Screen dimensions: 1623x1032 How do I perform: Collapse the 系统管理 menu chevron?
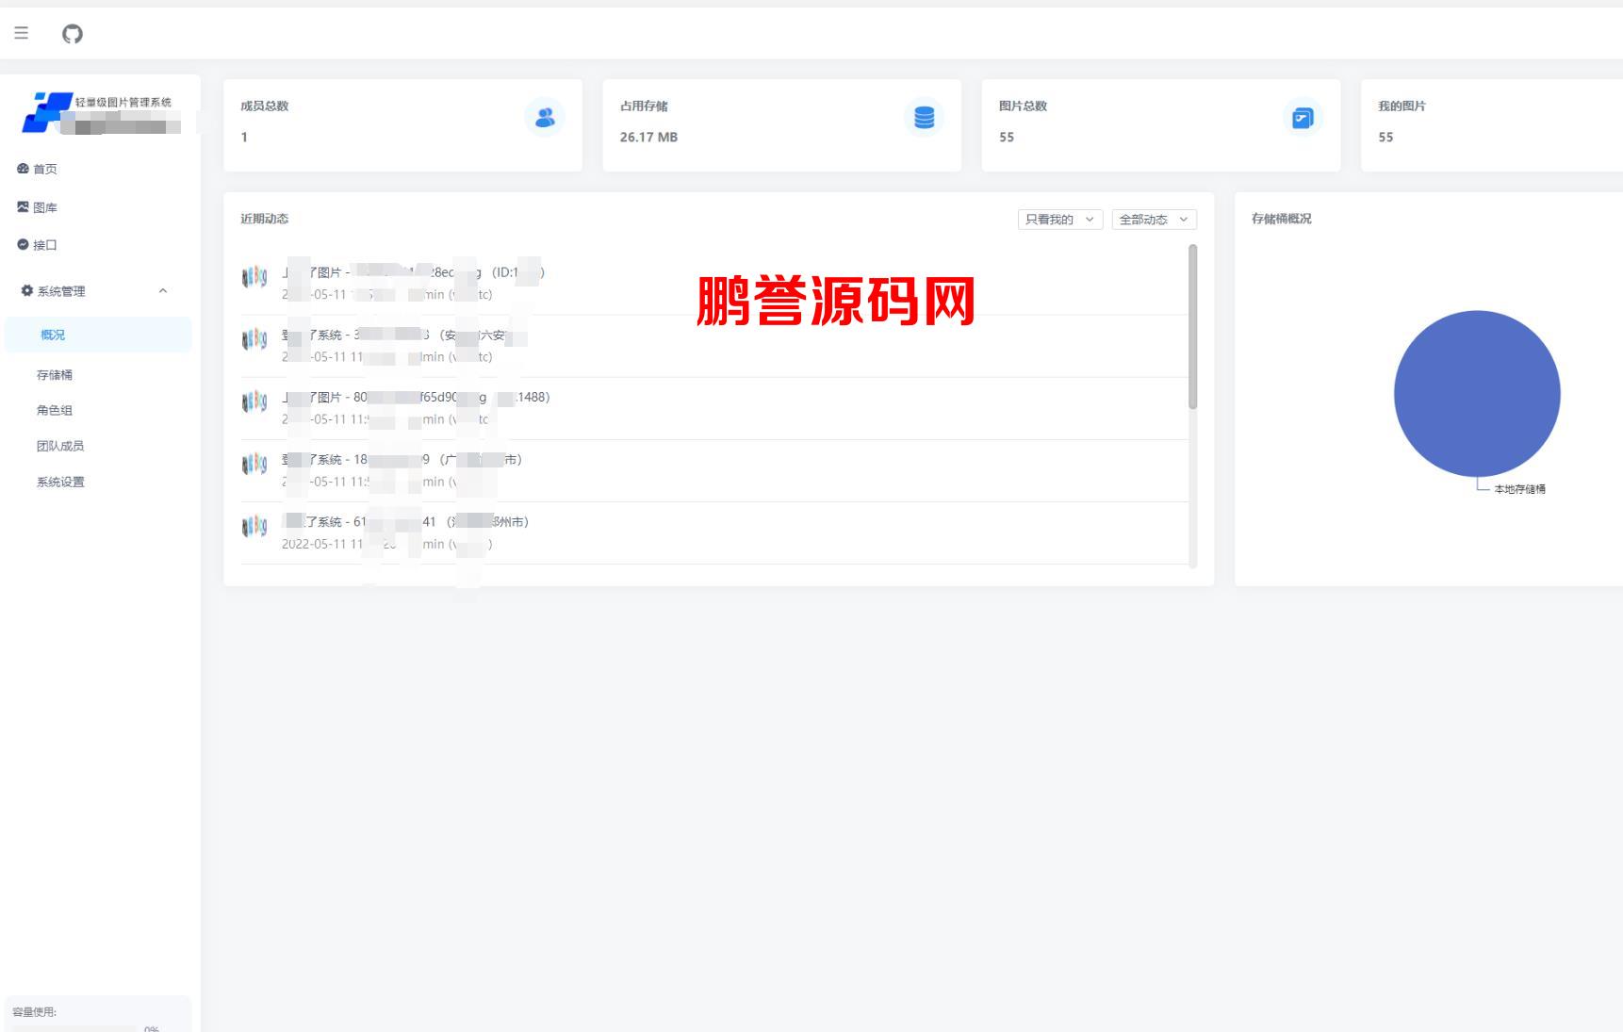click(x=163, y=290)
